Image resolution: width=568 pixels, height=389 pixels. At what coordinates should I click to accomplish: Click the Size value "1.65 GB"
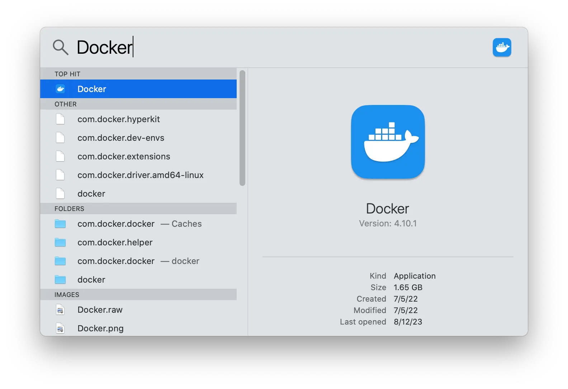coord(408,287)
